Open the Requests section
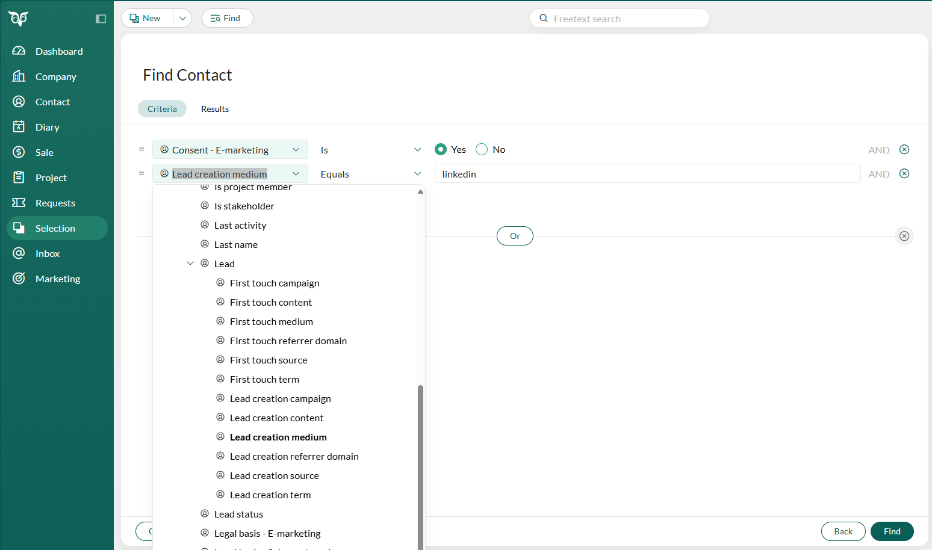This screenshot has height=550, width=932. tap(55, 203)
